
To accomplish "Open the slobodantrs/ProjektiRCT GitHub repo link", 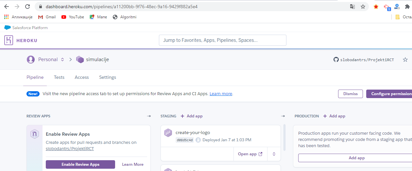I will click(364, 60).
